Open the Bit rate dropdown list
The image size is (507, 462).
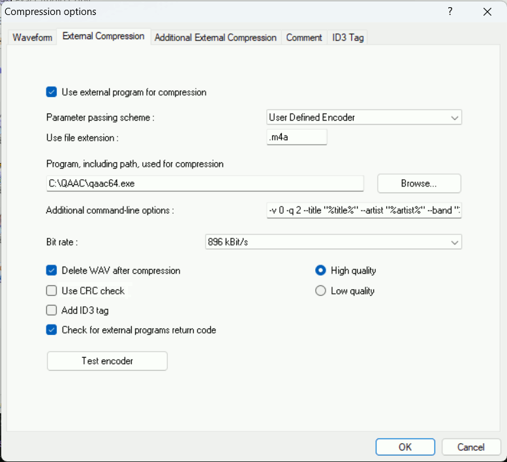pos(333,242)
